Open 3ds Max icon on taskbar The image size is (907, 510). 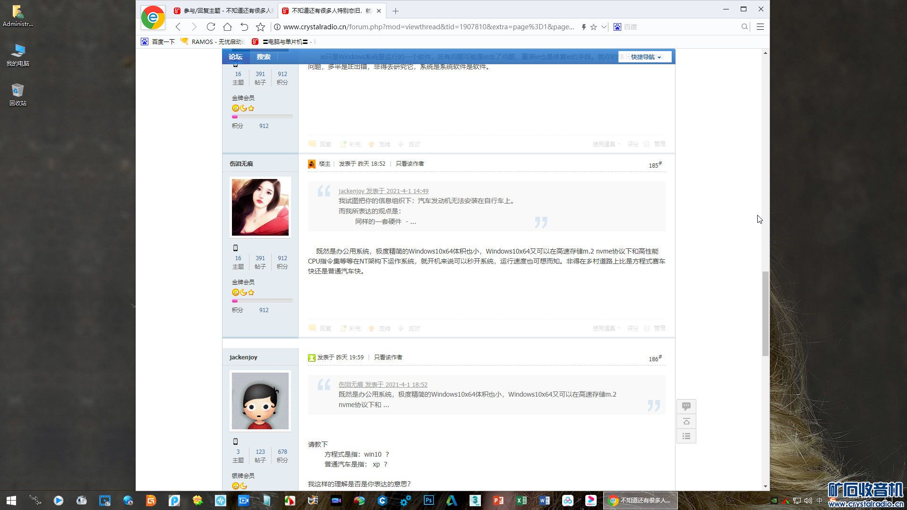pyautogui.click(x=475, y=501)
